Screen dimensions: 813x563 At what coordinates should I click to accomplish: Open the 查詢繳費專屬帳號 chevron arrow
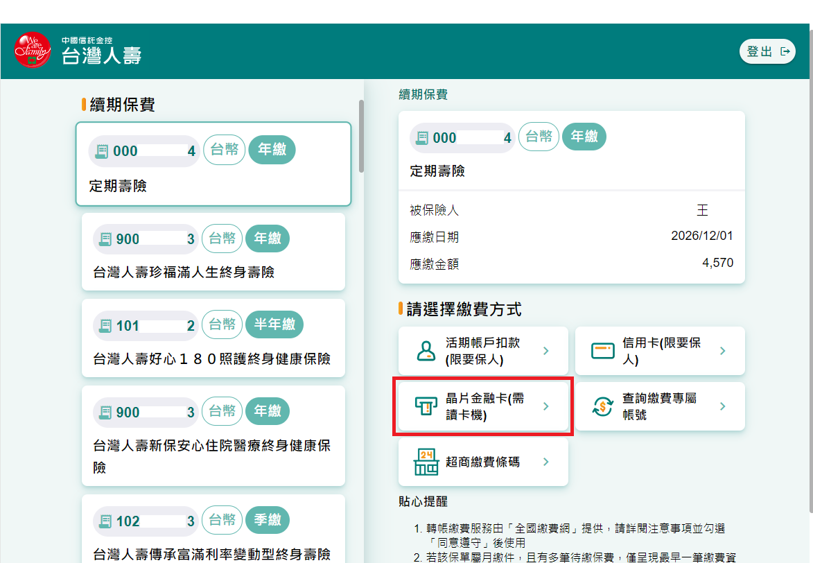point(723,406)
